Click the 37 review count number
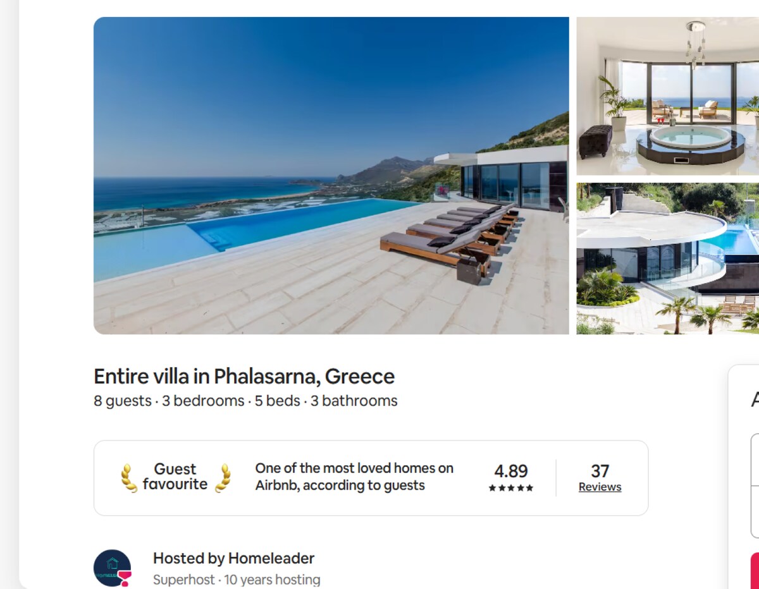Screen dimensions: 759x589 point(600,471)
